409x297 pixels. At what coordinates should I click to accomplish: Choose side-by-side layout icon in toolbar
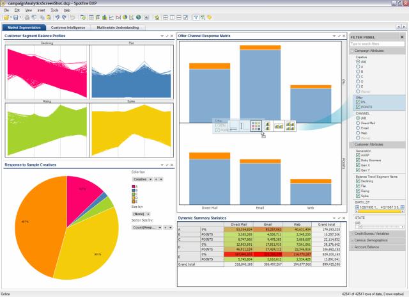pos(172,17)
